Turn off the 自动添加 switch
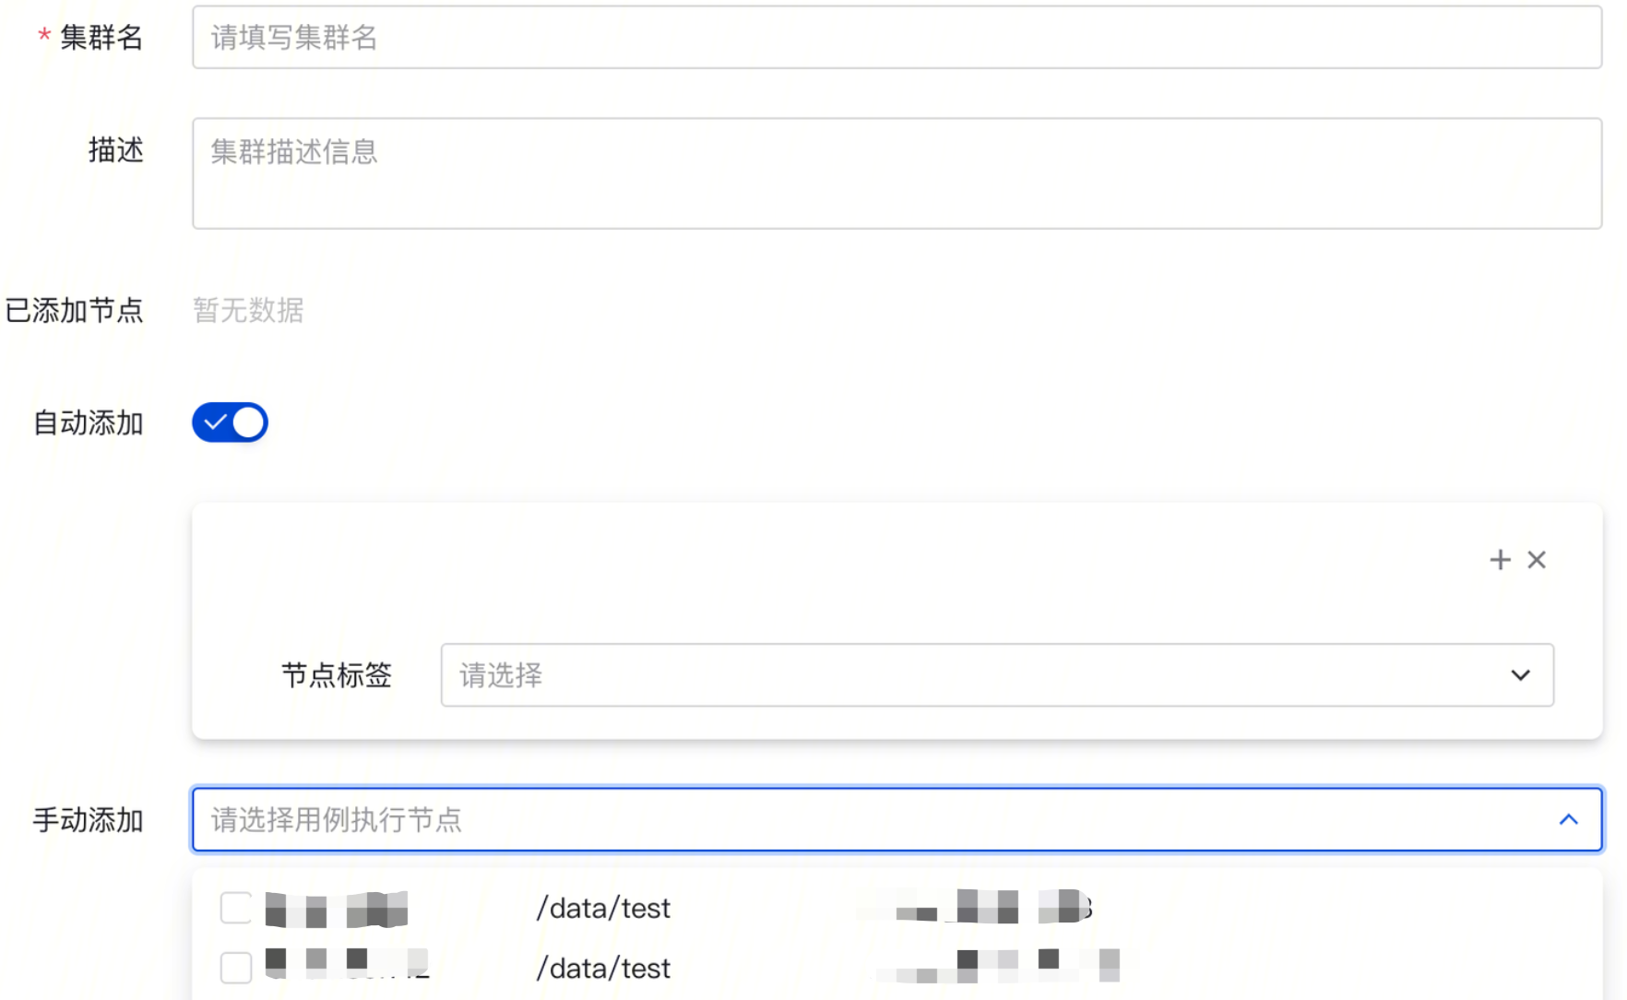This screenshot has height=1000, width=1627. [230, 423]
